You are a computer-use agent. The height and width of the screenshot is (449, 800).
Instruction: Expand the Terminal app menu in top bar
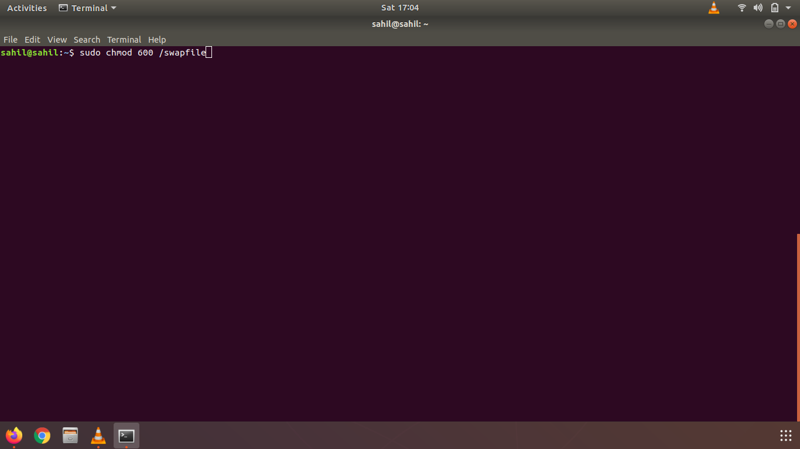coord(88,8)
